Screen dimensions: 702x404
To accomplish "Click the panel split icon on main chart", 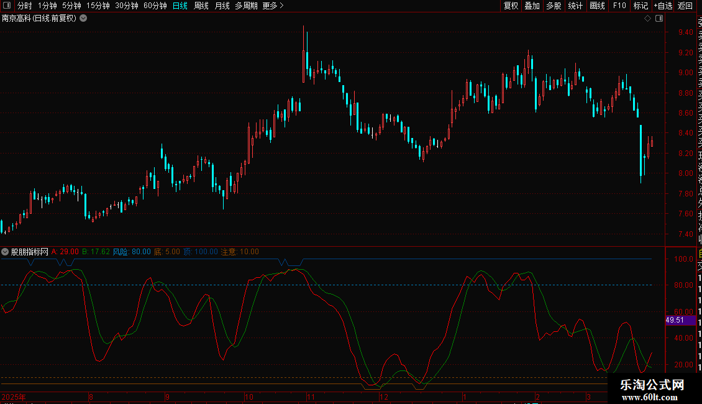I will pos(659,19).
